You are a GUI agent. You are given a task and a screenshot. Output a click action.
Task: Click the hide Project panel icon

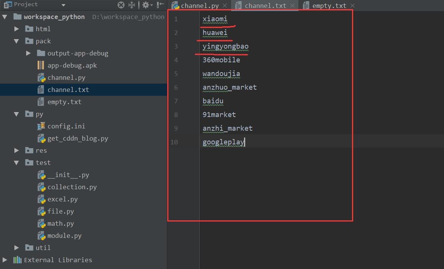[160, 5]
